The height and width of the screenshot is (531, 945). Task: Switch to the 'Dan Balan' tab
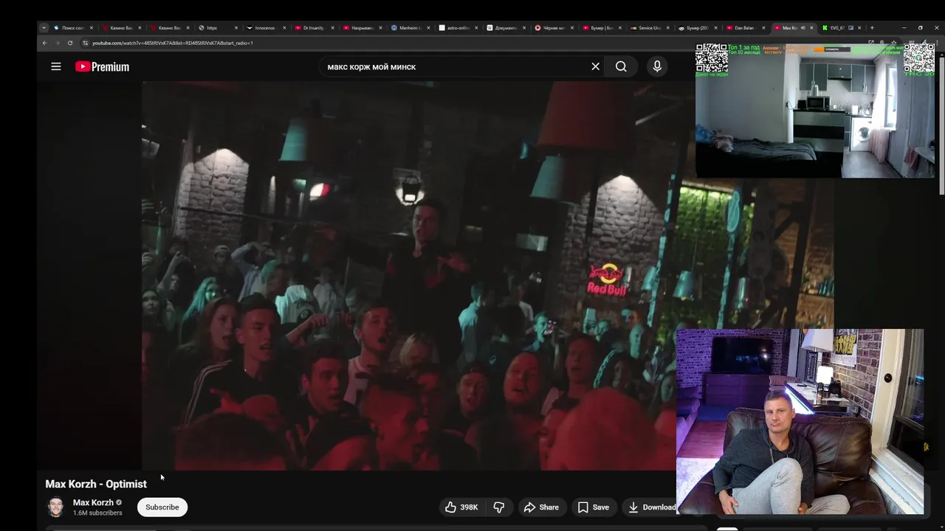(x=744, y=28)
